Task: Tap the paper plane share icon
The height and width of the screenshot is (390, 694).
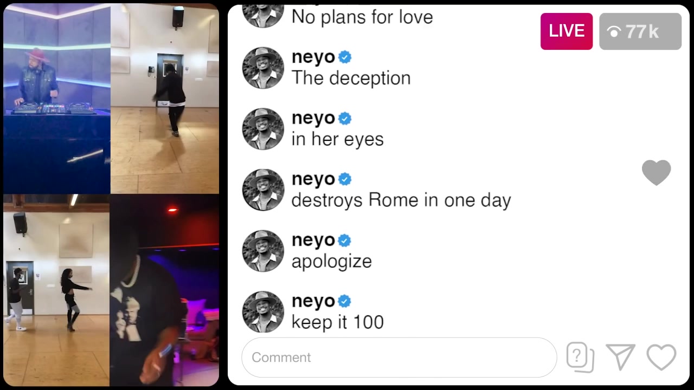Action: [x=621, y=357]
